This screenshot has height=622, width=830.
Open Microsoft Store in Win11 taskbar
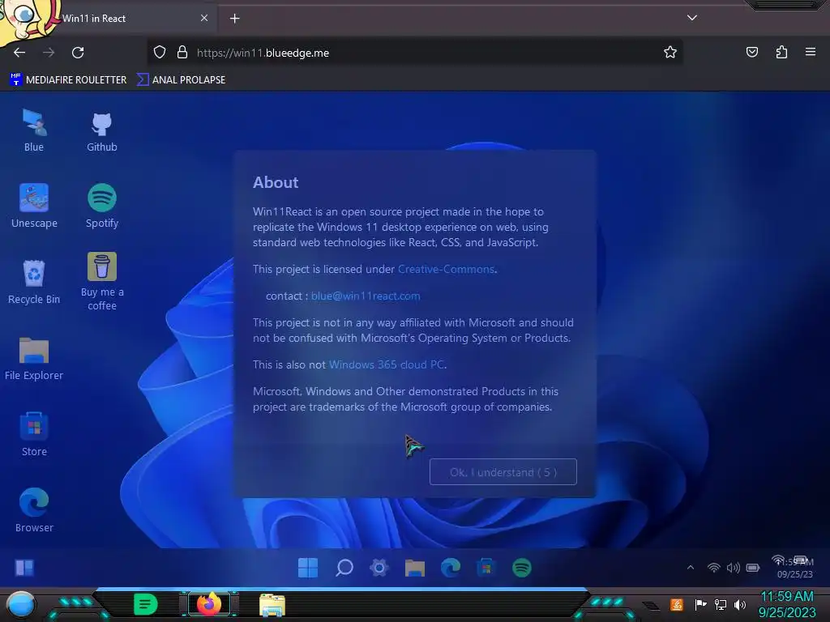point(486,568)
